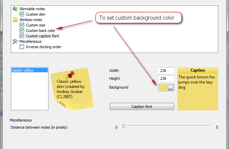Click the Height label text

tap(114, 78)
